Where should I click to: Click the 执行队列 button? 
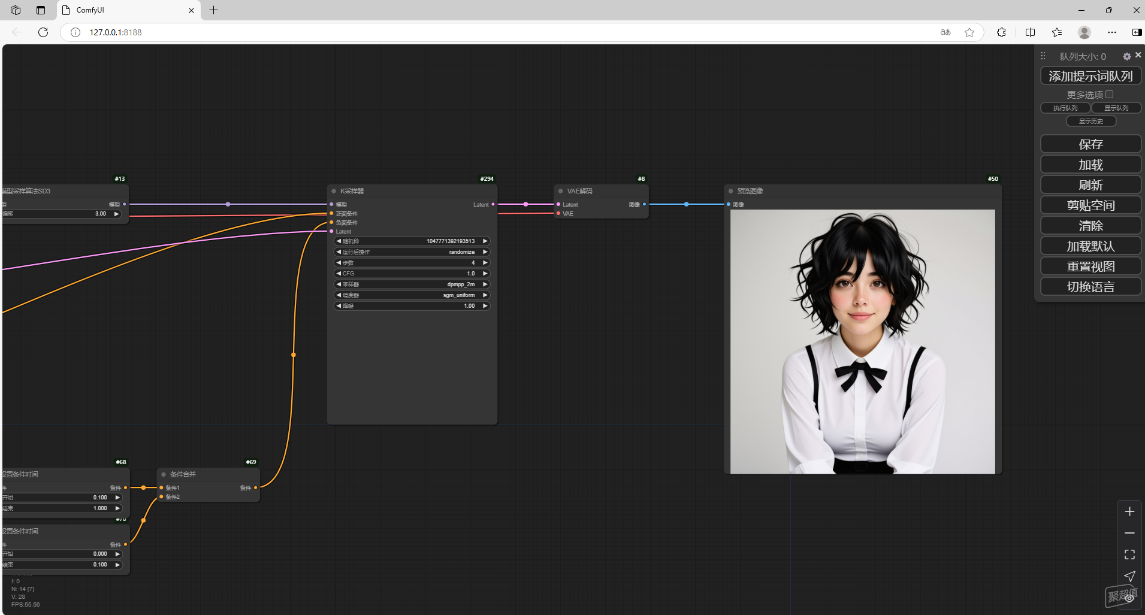point(1065,108)
